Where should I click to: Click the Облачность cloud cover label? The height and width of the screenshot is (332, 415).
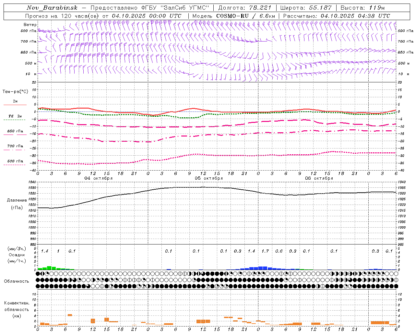pos(17,281)
